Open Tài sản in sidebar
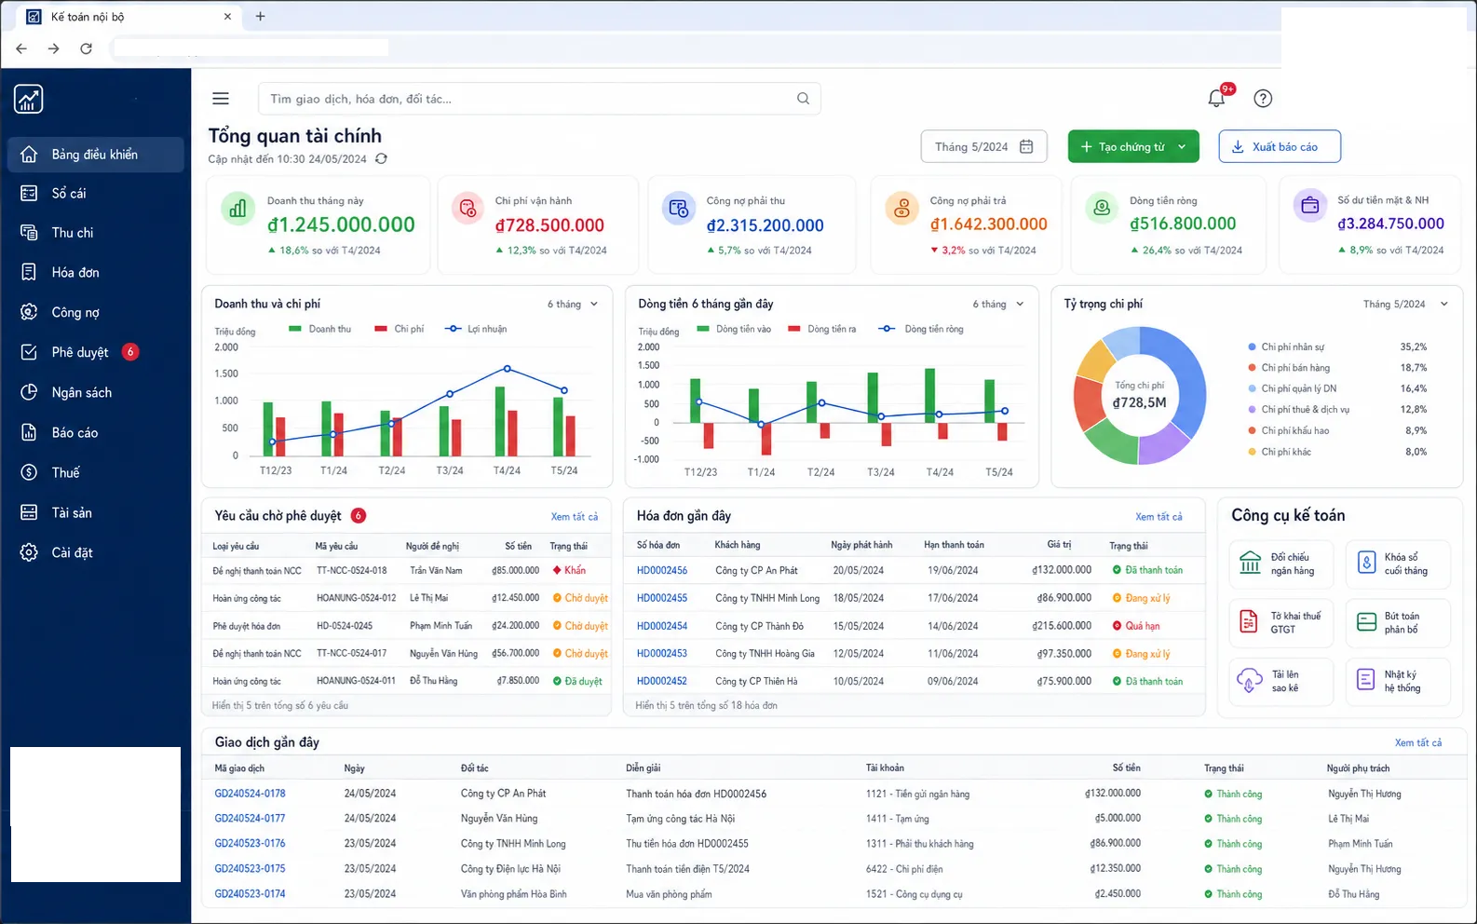This screenshot has height=924, width=1477. 95,512
